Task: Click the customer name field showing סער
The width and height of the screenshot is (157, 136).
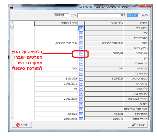Action: pos(102,15)
